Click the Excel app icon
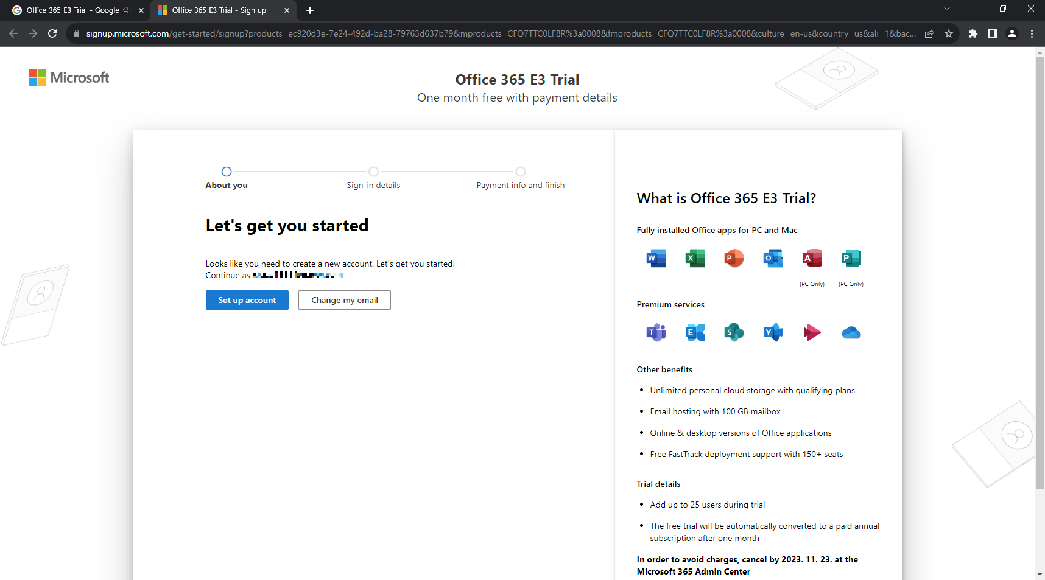The image size is (1045, 580). pos(695,258)
